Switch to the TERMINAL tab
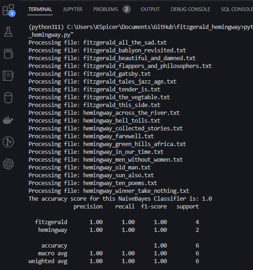This screenshot has height=270, width=253. point(40,9)
